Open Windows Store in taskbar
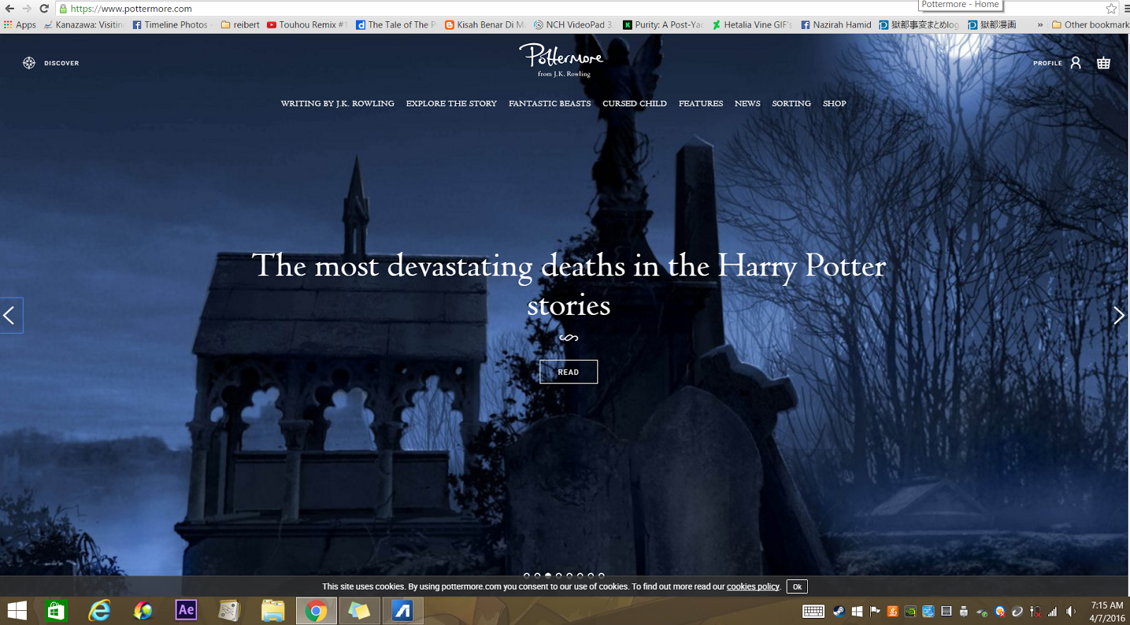The width and height of the screenshot is (1130, 625). (x=56, y=611)
